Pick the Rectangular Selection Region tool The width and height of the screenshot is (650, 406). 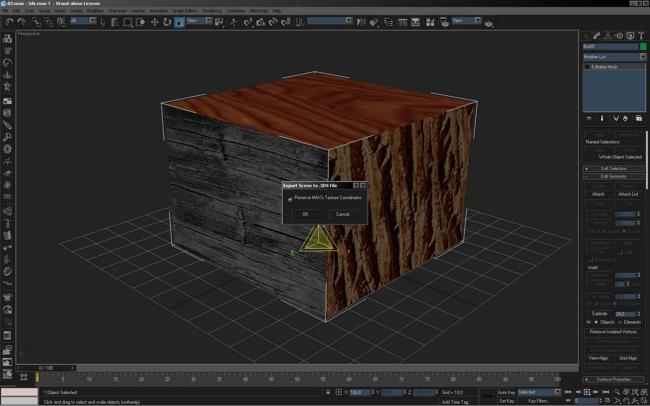pyautogui.click(x=128, y=22)
